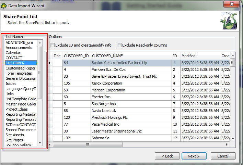The height and width of the screenshot is (165, 243).
Task: Select Laser Master International Inc cell
Action: [131, 131]
